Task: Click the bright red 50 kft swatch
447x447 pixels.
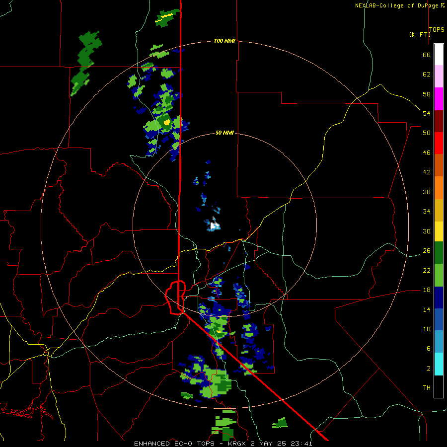Action: [439, 143]
